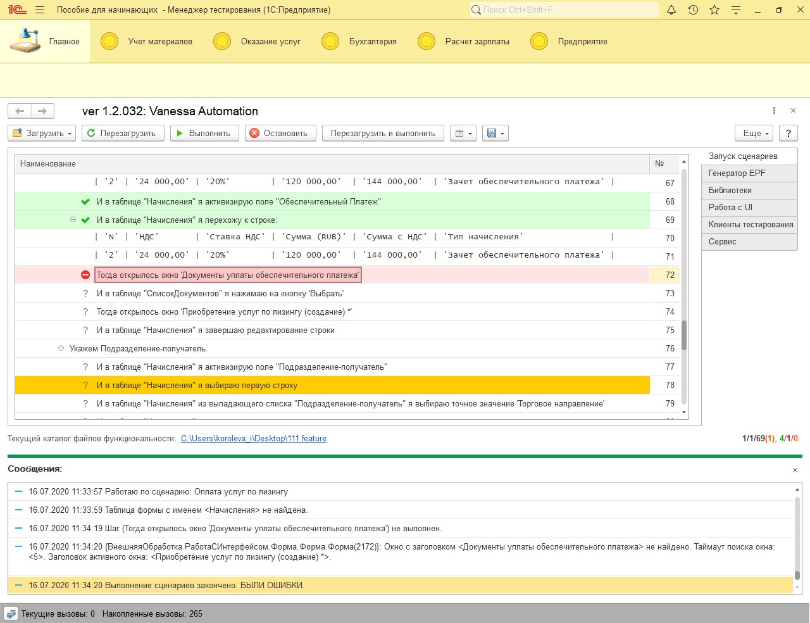Viewport: 810px width, 623px height.
Task: Go forward with the right arrow
Action: click(42, 111)
